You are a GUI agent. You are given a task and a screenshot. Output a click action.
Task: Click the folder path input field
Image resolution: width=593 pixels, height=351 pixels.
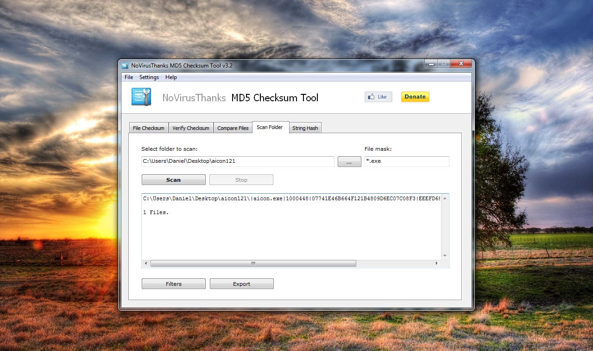(238, 161)
